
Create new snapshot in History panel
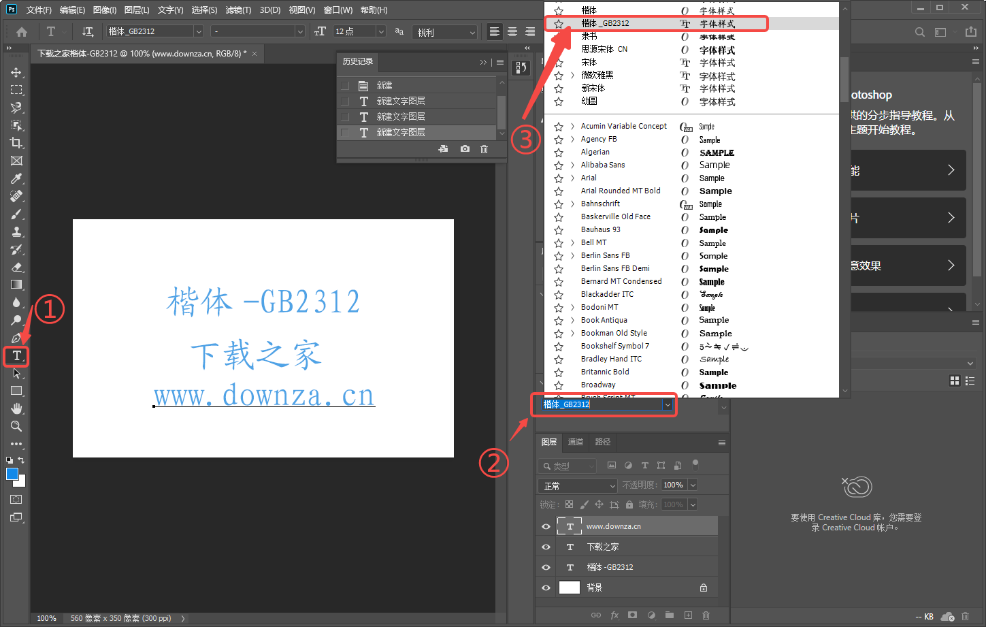coord(465,148)
